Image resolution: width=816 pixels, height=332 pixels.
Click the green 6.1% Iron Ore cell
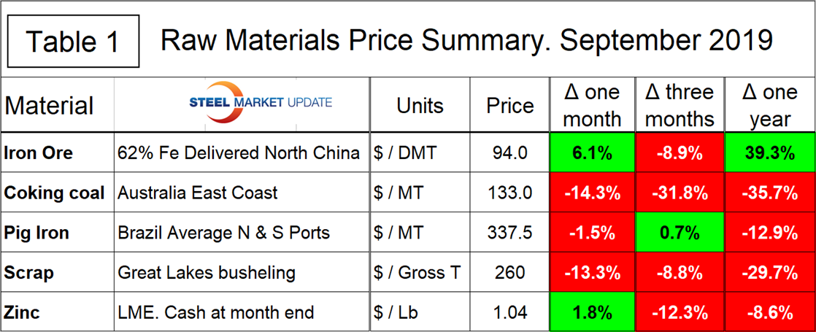[592, 153]
